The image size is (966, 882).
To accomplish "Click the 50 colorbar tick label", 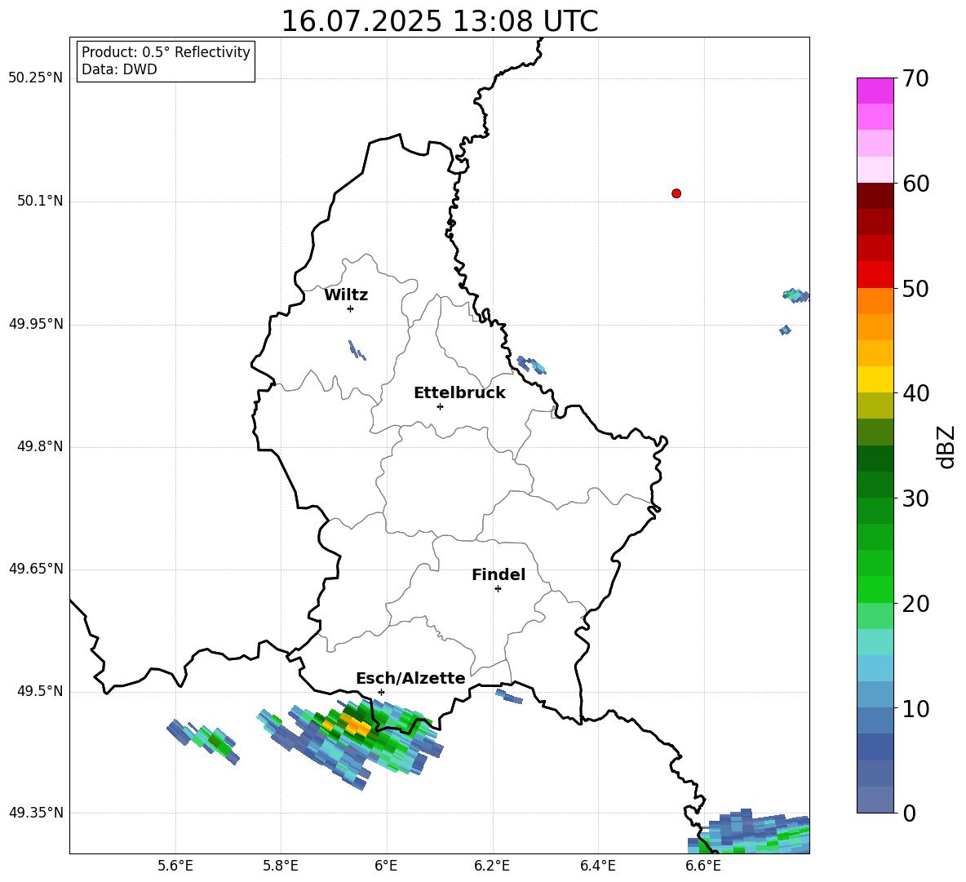I will [x=915, y=288].
